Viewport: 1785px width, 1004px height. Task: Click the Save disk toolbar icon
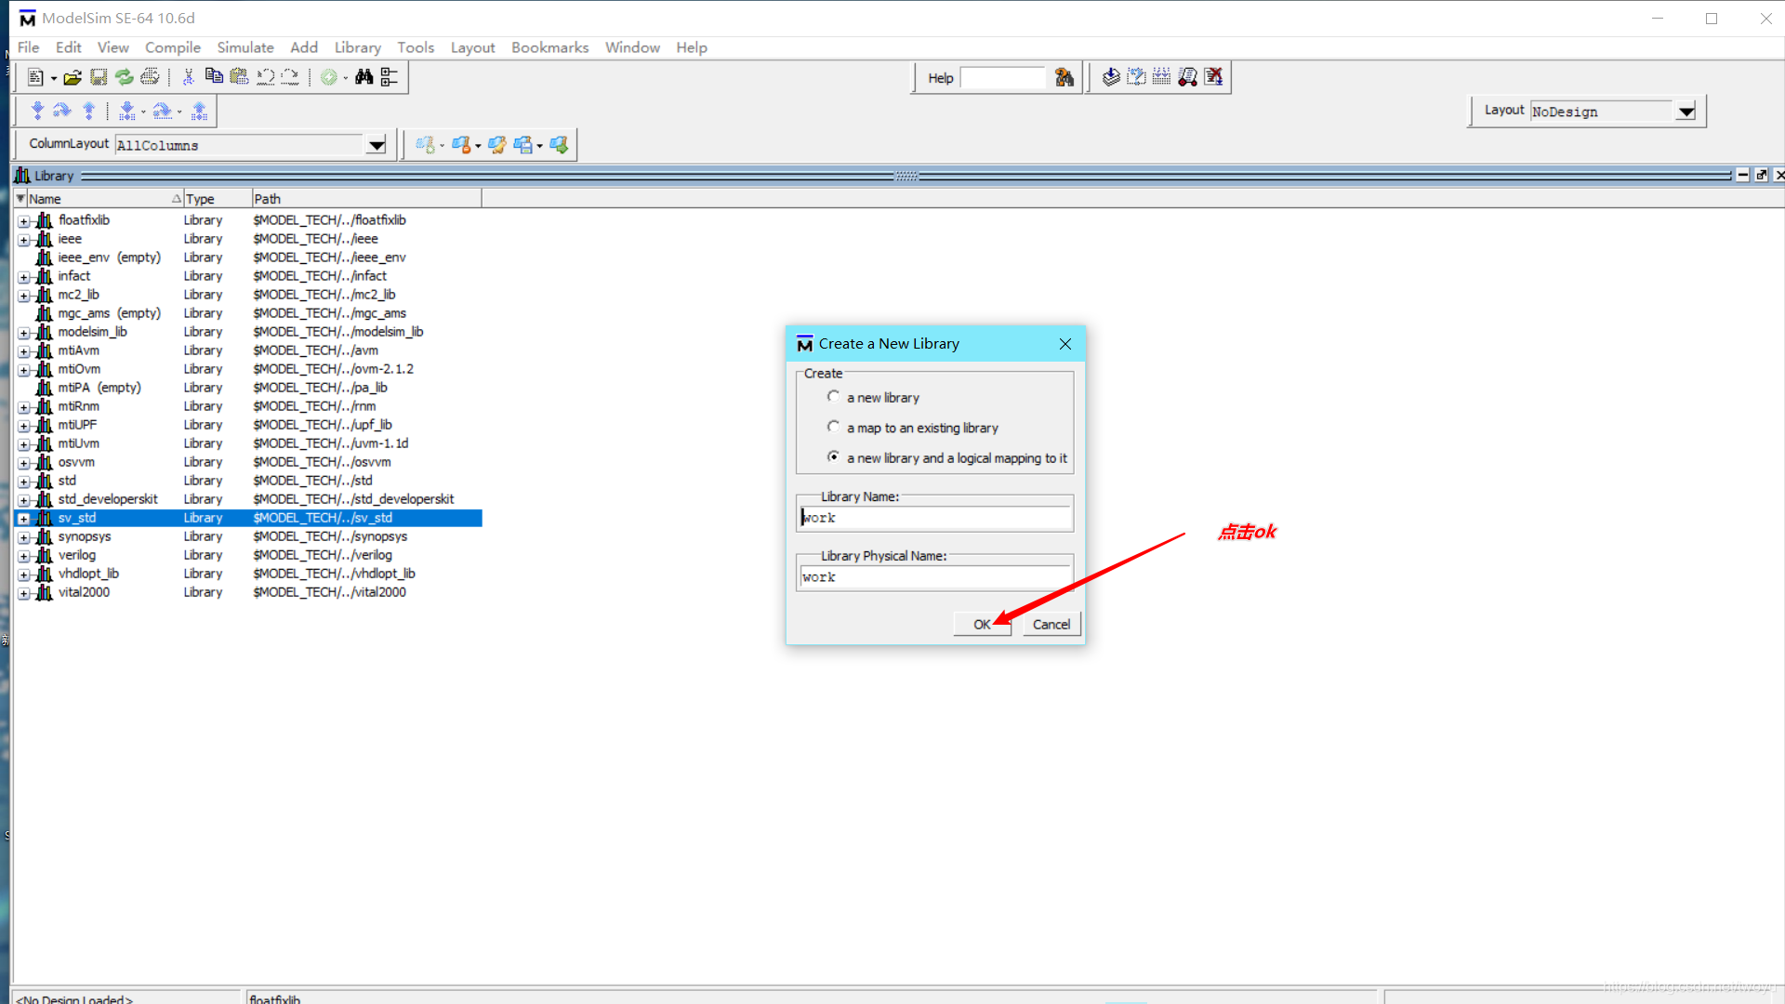(x=99, y=77)
